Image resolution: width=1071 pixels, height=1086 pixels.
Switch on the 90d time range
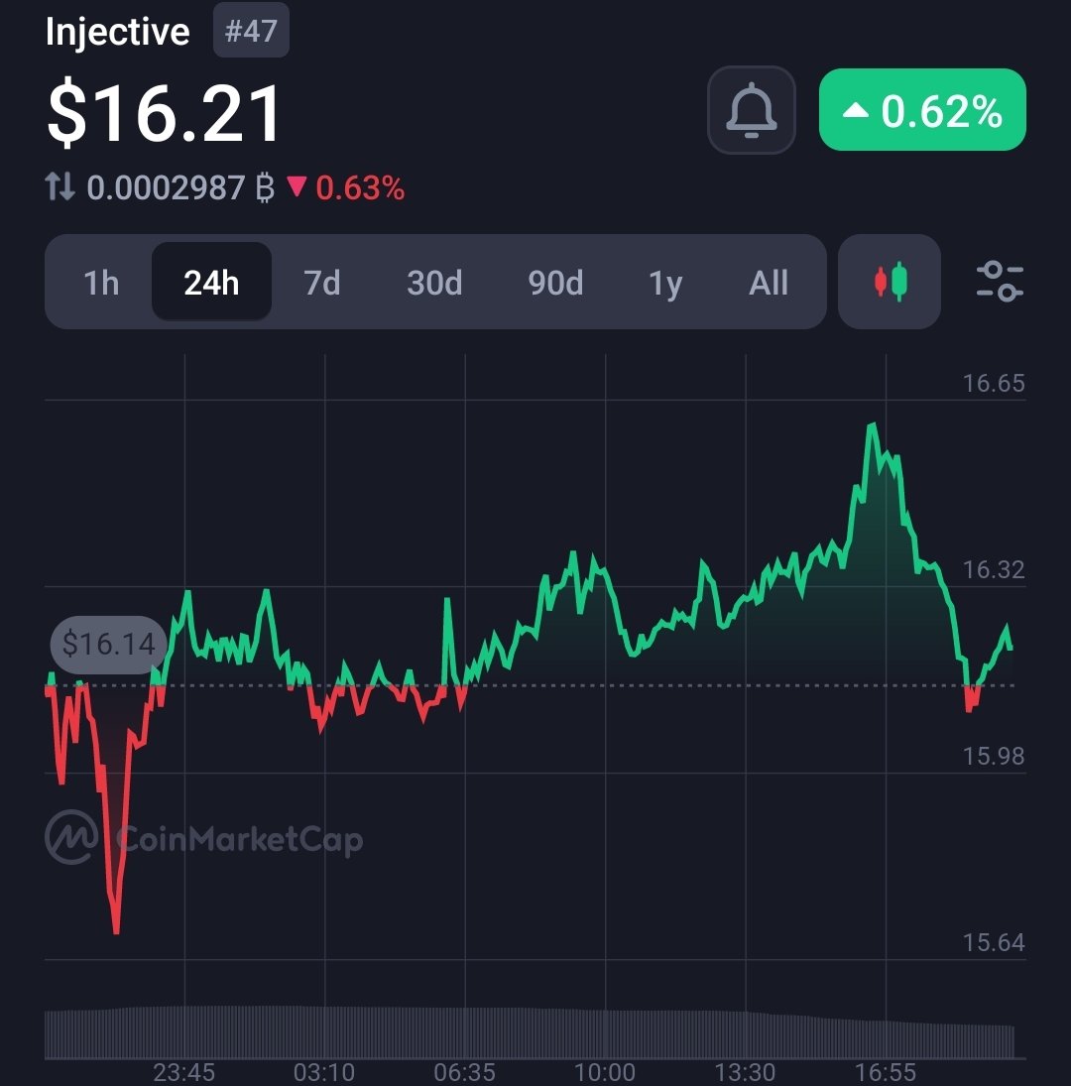[x=555, y=282]
